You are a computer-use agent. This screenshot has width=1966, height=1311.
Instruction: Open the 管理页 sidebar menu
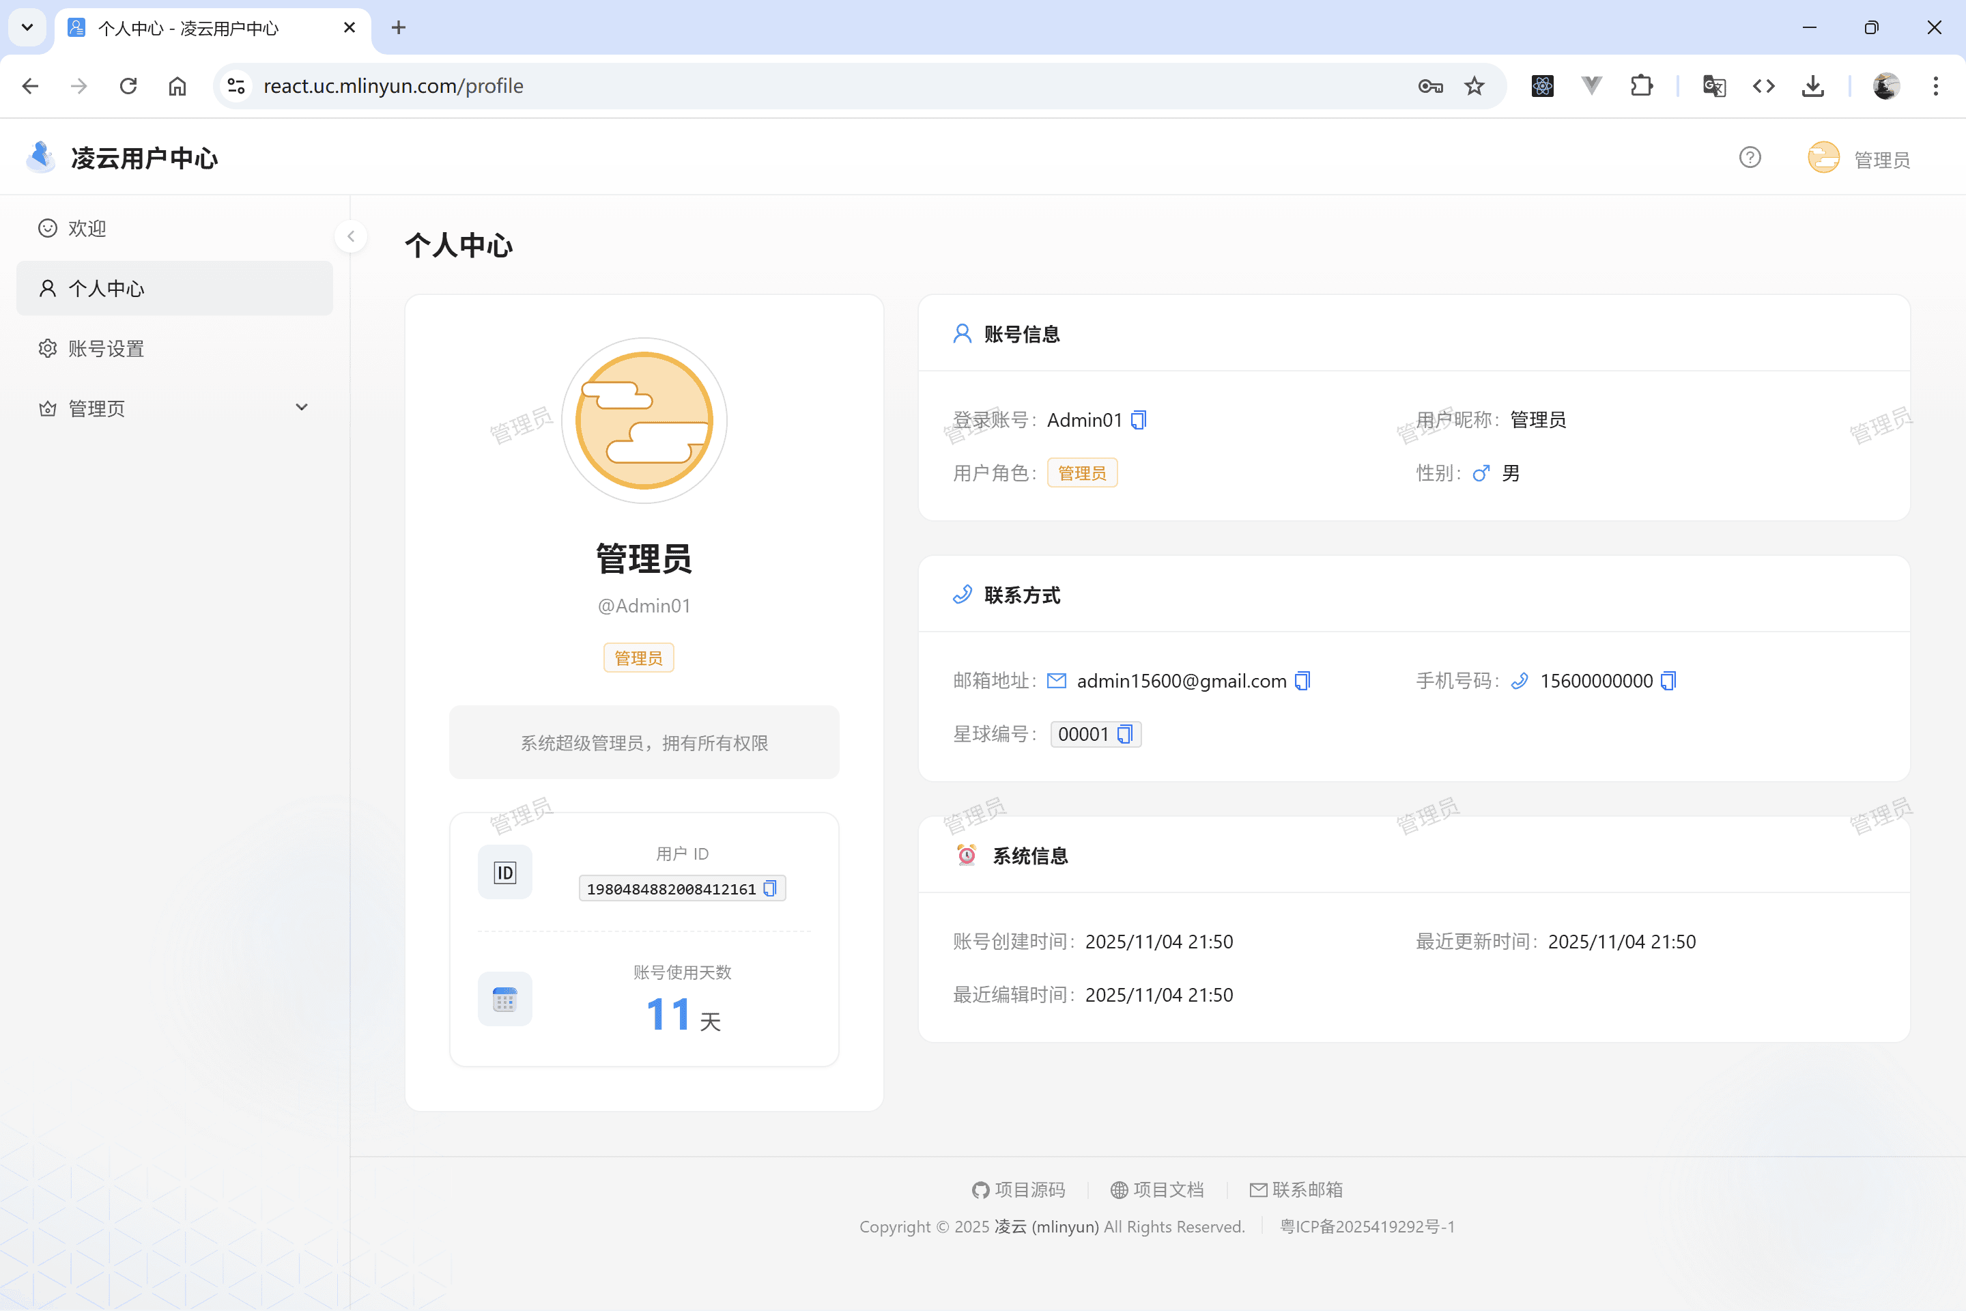pos(175,408)
